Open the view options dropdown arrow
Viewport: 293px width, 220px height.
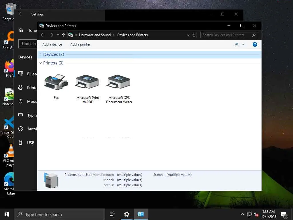tap(243, 44)
